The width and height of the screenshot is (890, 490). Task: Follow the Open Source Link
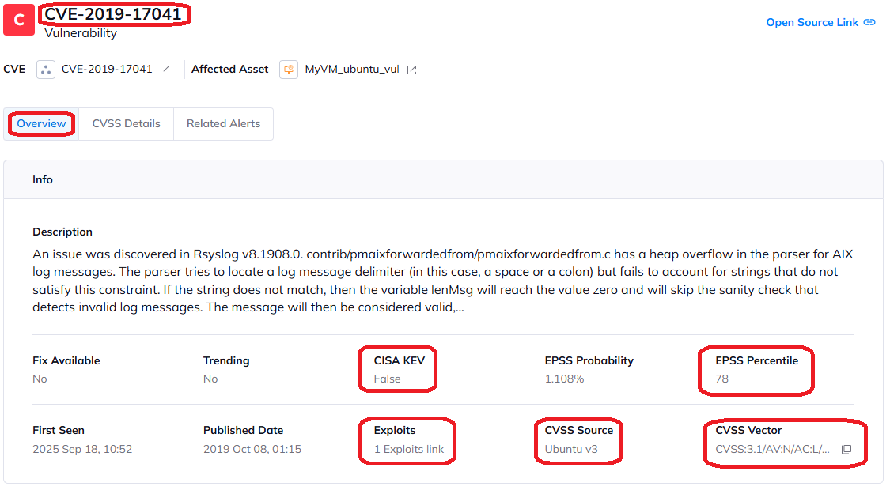tap(812, 23)
